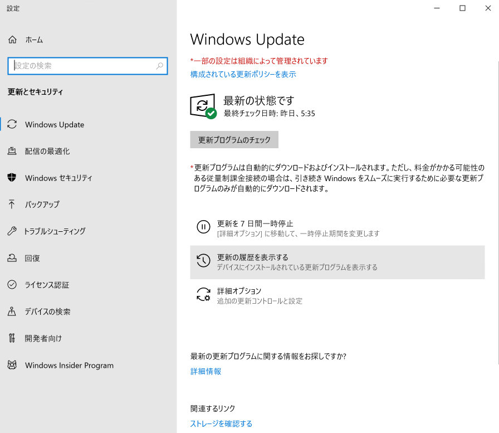This screenshot has height=433, width=499.
Task: Select the Windows セキュリティ shield icon
Action: pyautogui.click(x=12, y=178)
